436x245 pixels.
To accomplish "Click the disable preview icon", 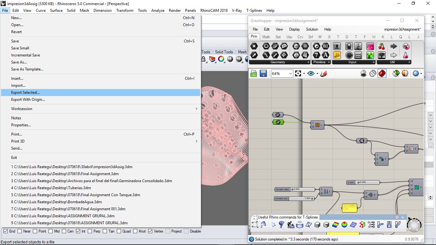I will pos(364,74).
